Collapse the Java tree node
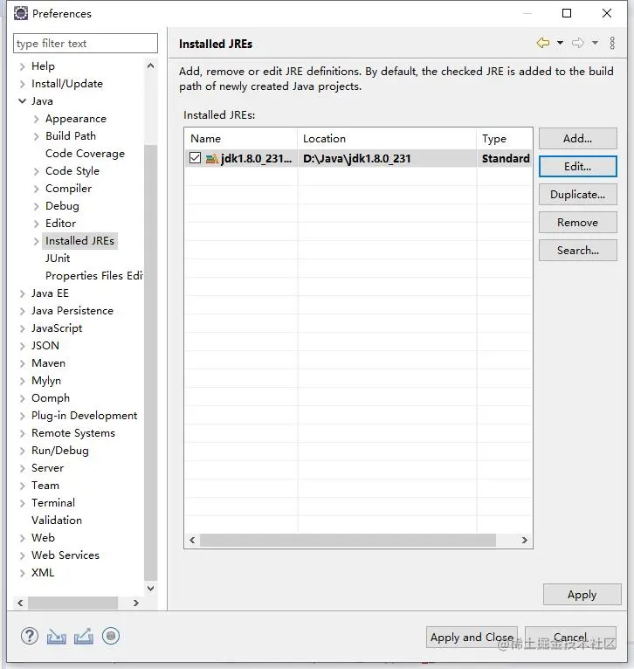 22,101
